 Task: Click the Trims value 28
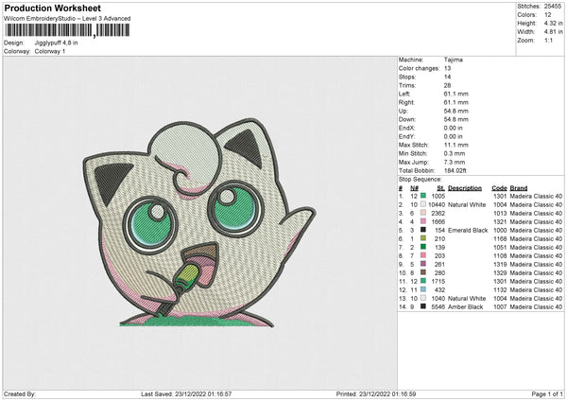[447, 85]
